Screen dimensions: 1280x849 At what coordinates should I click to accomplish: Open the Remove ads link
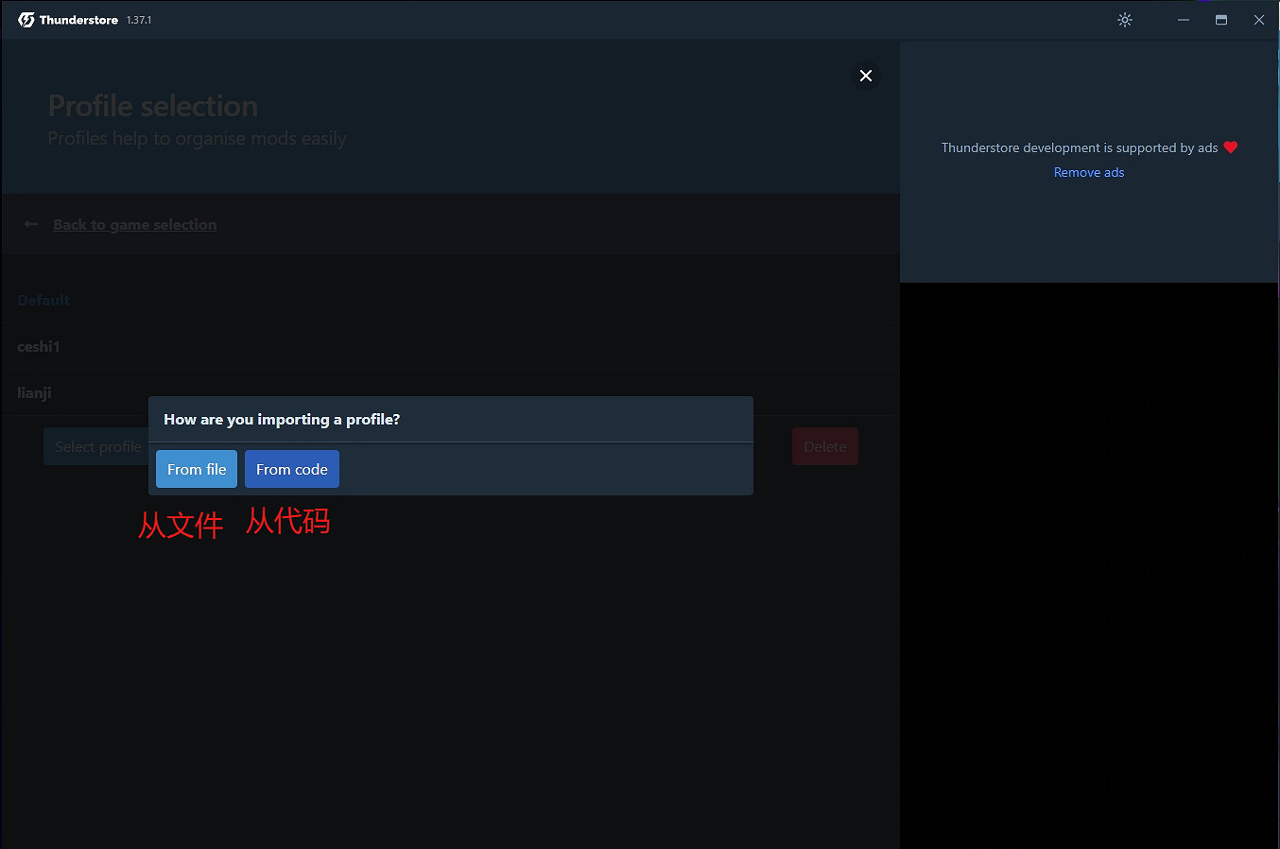[x=1089, y=173]
